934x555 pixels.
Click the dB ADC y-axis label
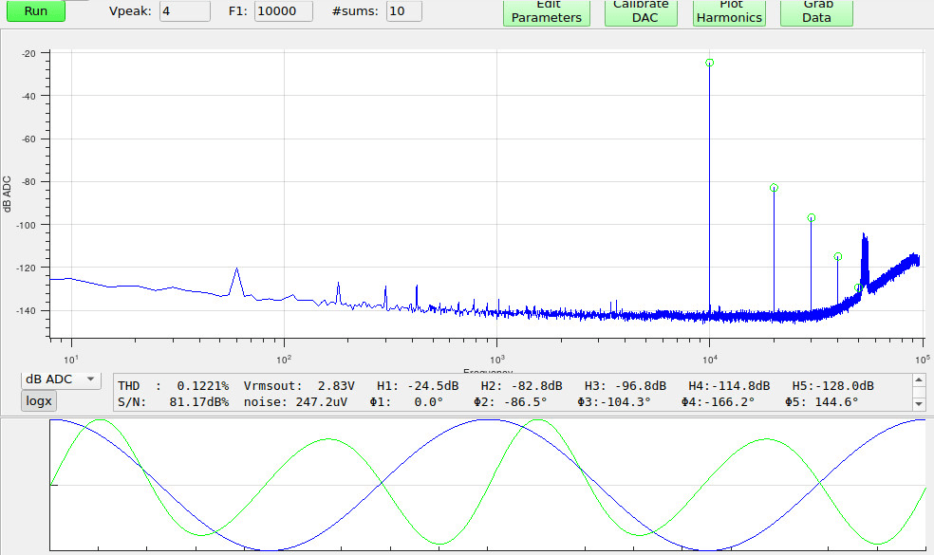point(7,194)
